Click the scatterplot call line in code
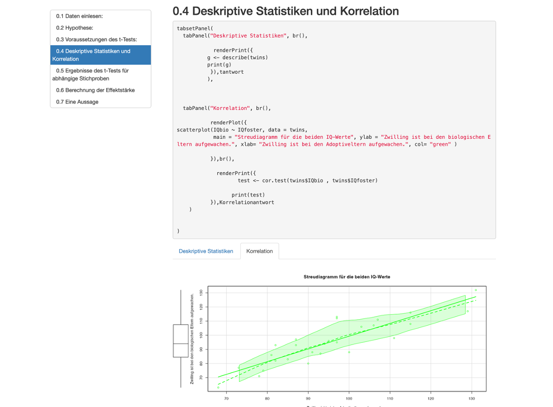553x407 pixels. point(242,130)
